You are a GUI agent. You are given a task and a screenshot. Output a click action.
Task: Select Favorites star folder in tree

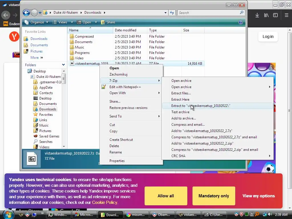click(x=46, y=115)
